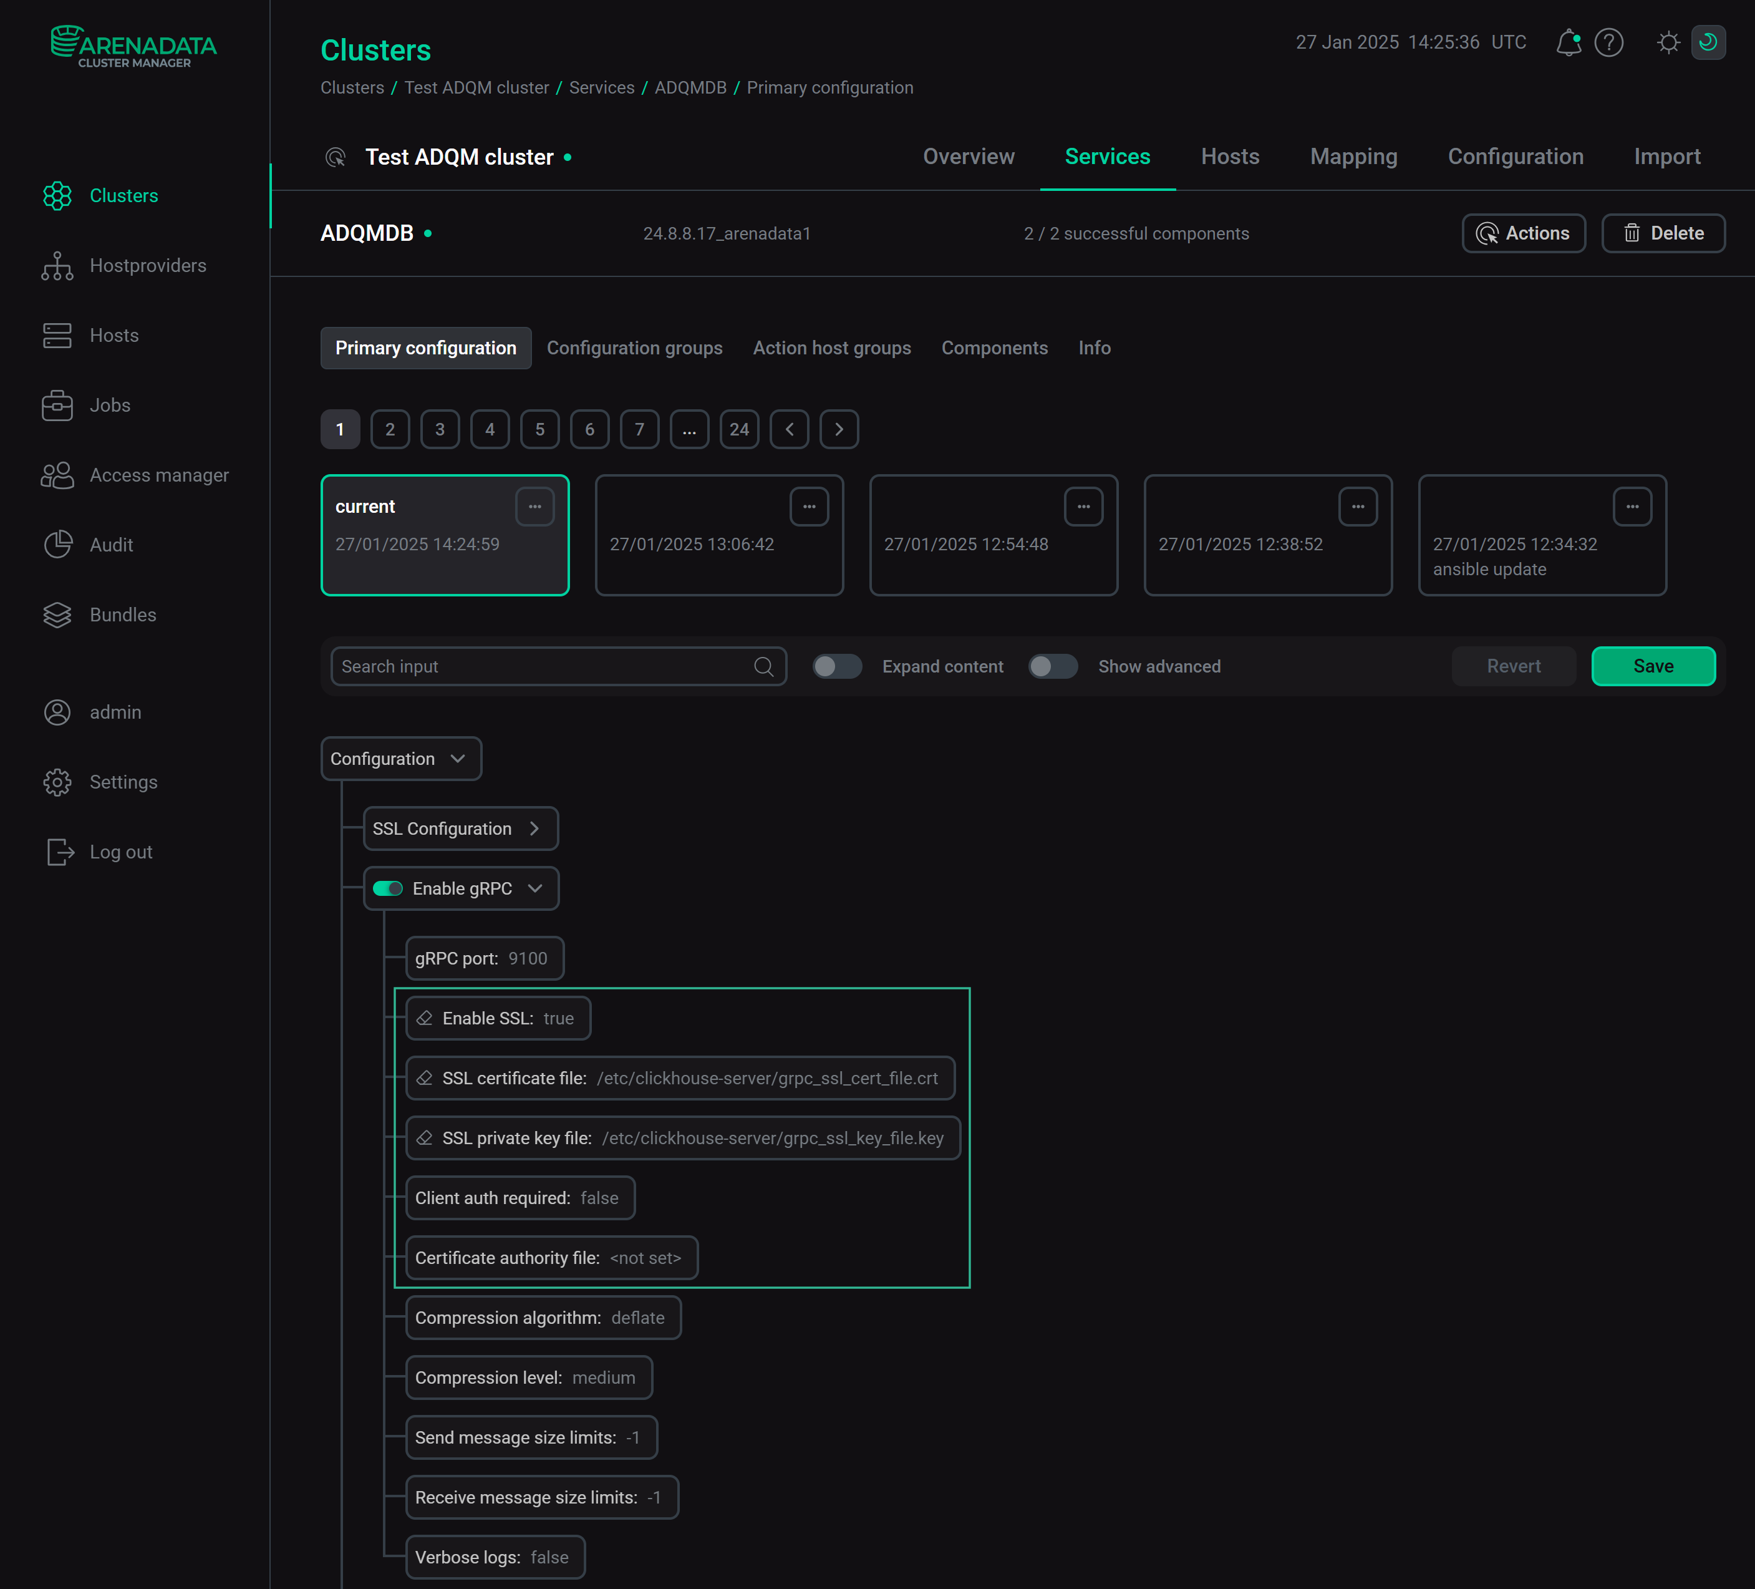
Task: Switch to Hosts cluster tab
Action: coord(1230,157)
